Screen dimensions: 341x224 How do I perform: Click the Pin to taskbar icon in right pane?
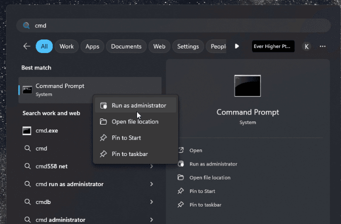click(x=180, y=204)
